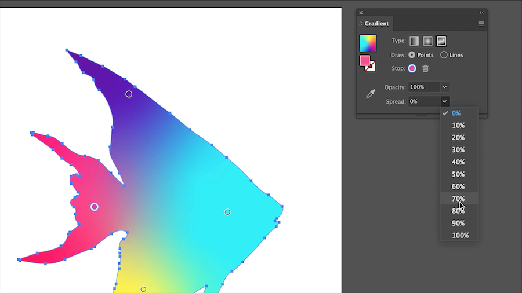Select 20% spread option
The image size is (522, 293).
click(x=459, y=138)
